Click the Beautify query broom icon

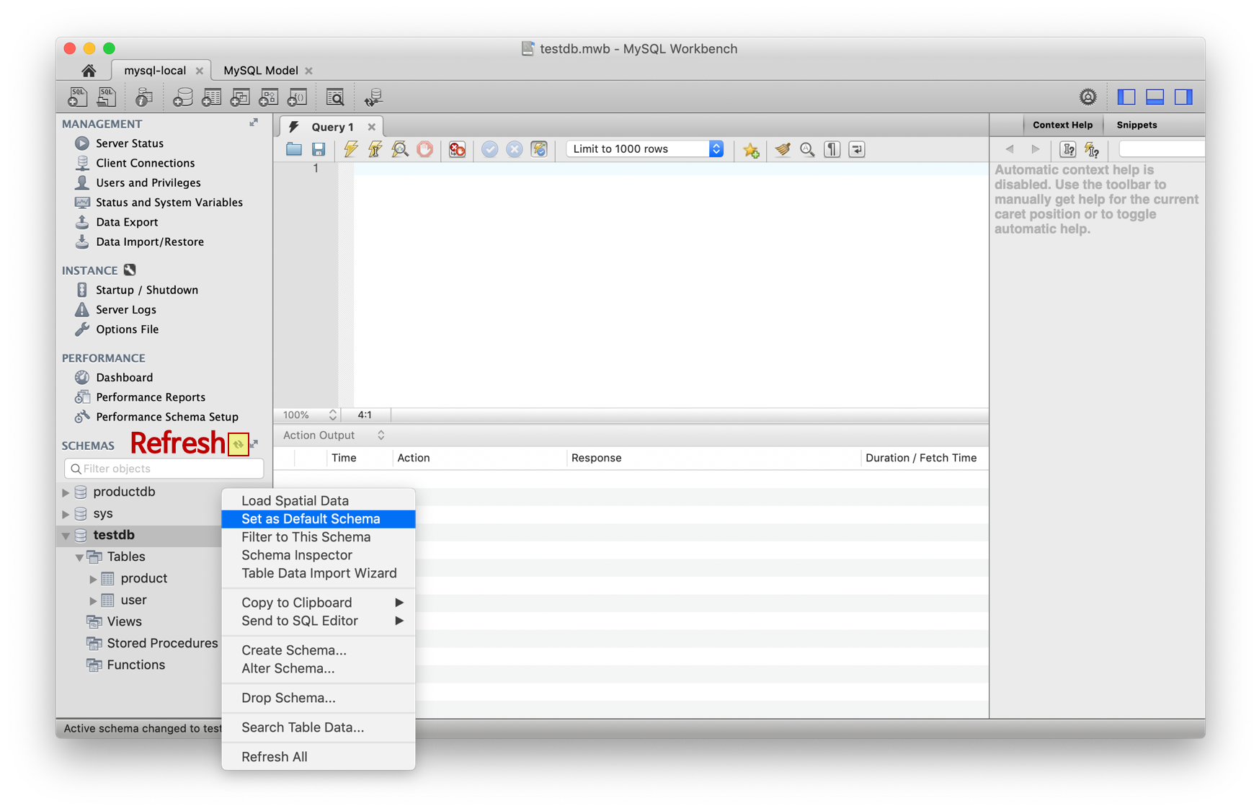pos(783,149)
